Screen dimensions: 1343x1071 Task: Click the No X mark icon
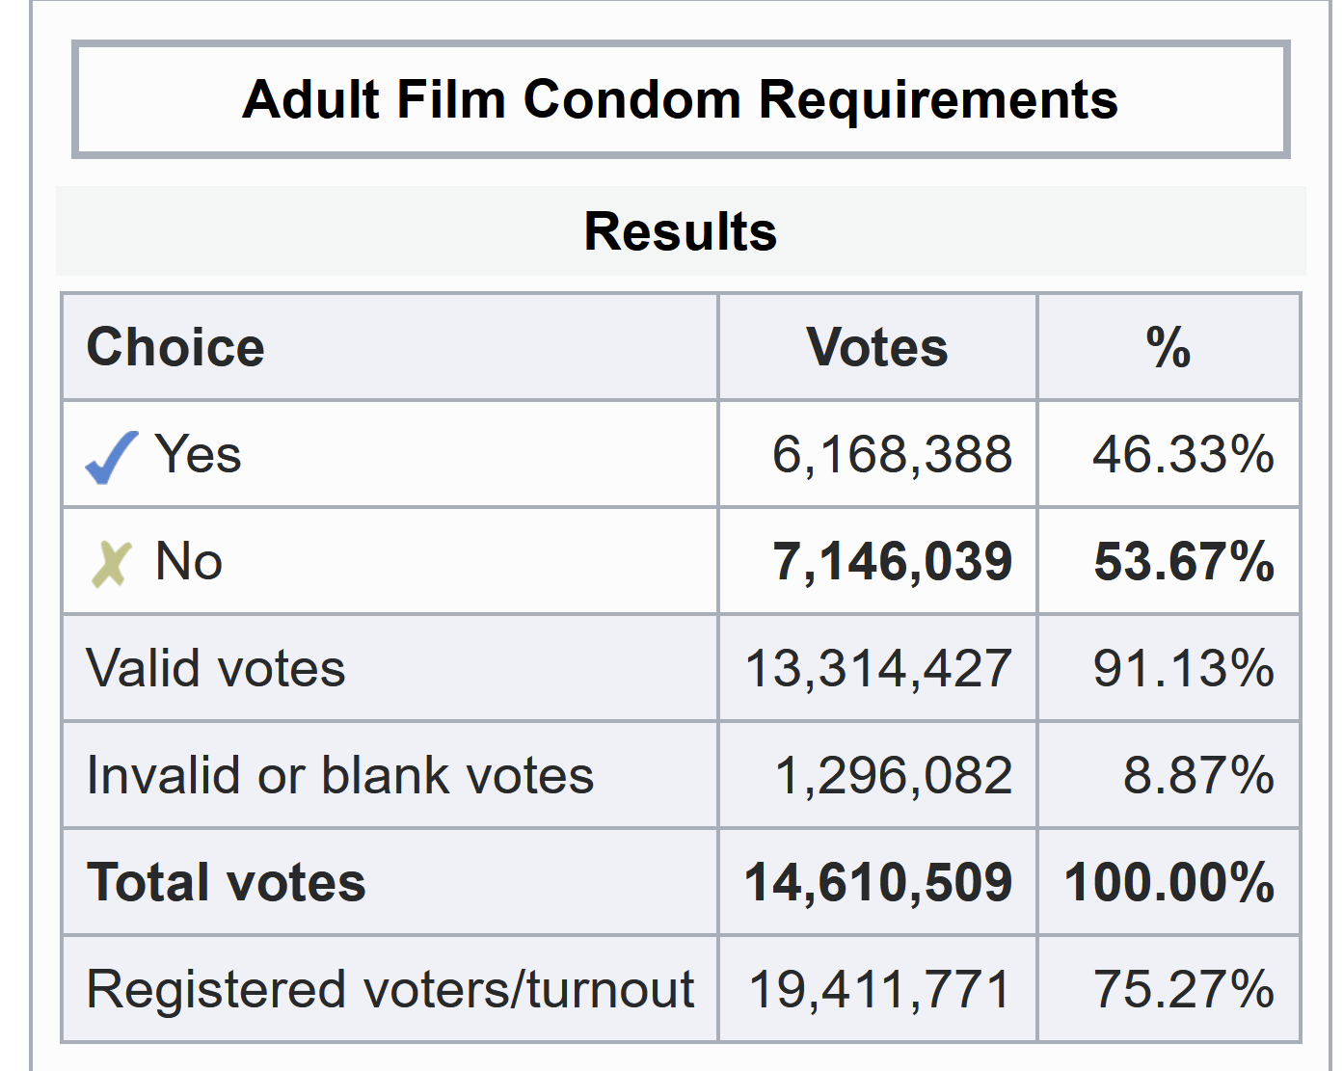click(x=110, y=563)
